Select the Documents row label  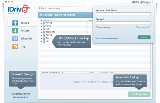coord(50,32)
